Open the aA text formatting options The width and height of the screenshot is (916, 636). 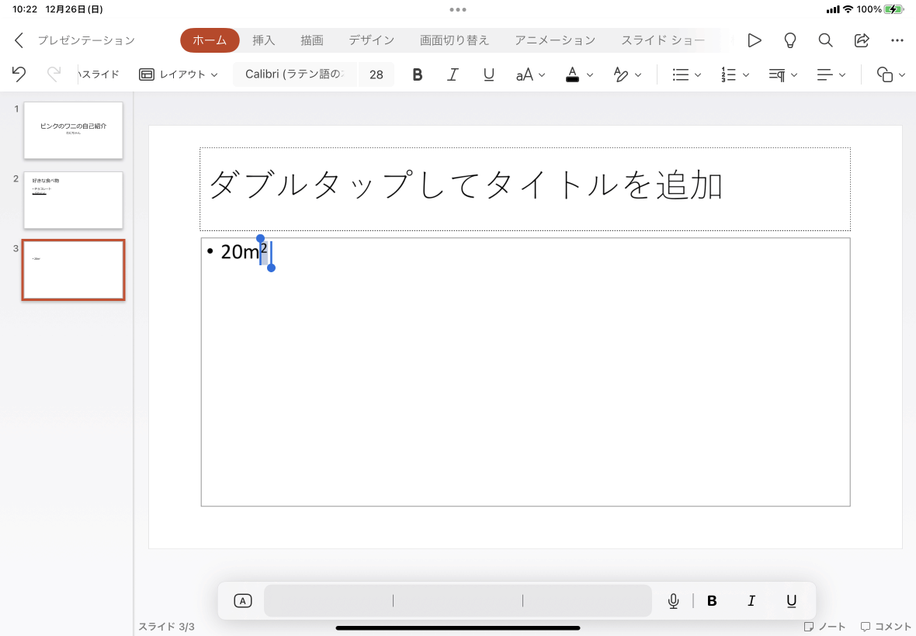point(530,74)
